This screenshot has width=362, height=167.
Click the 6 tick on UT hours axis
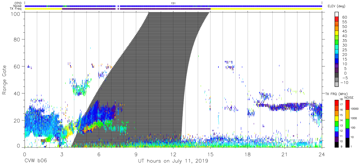[x=99, y=154]
